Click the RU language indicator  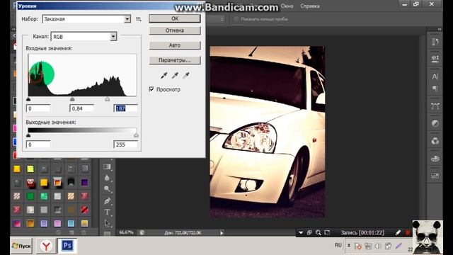click(x=338, y=246)
